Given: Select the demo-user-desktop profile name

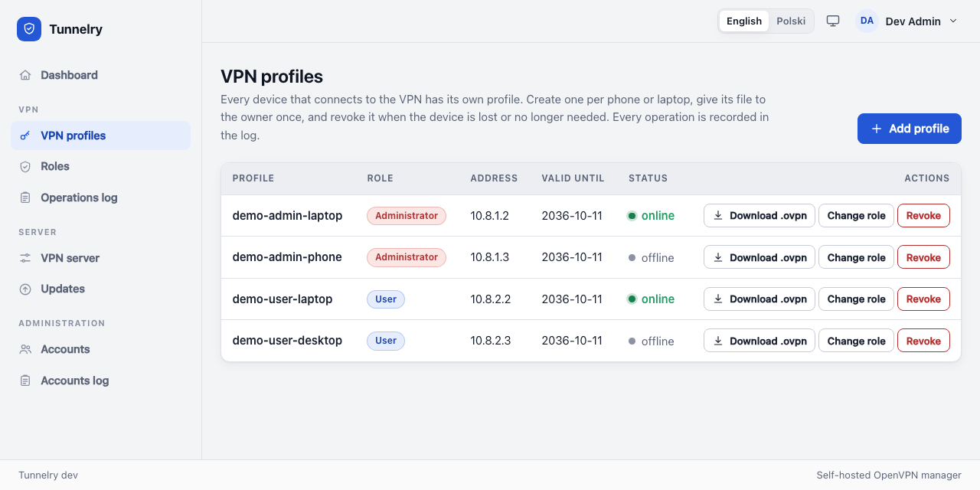Looking at the screenshot, I should tap(288, 341).
